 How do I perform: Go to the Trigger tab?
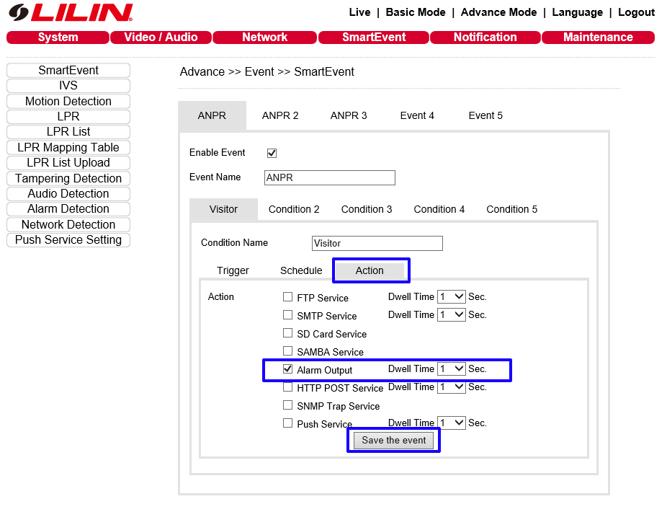click(x=233, y=270)
